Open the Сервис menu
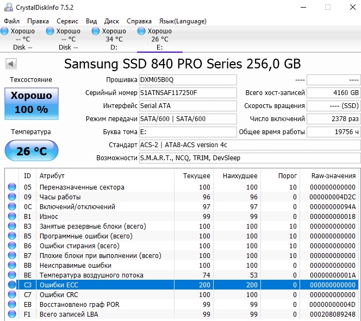Viewport: 361px width, 321px height. tap(67, 21)
